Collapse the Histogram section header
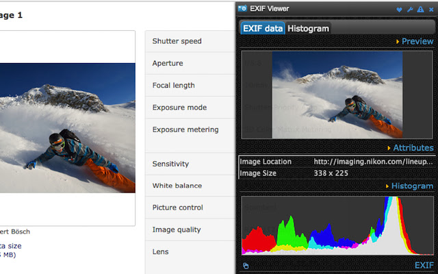This screenshot has height=274, width=438. (411, 186)
